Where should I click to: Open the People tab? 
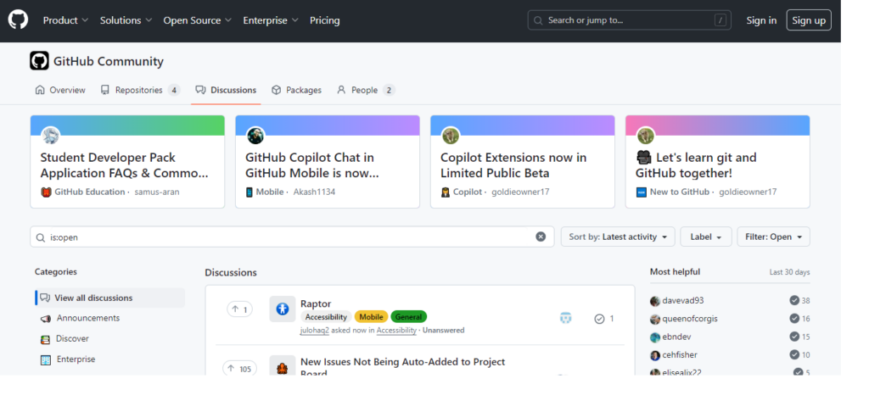[366, 90]
